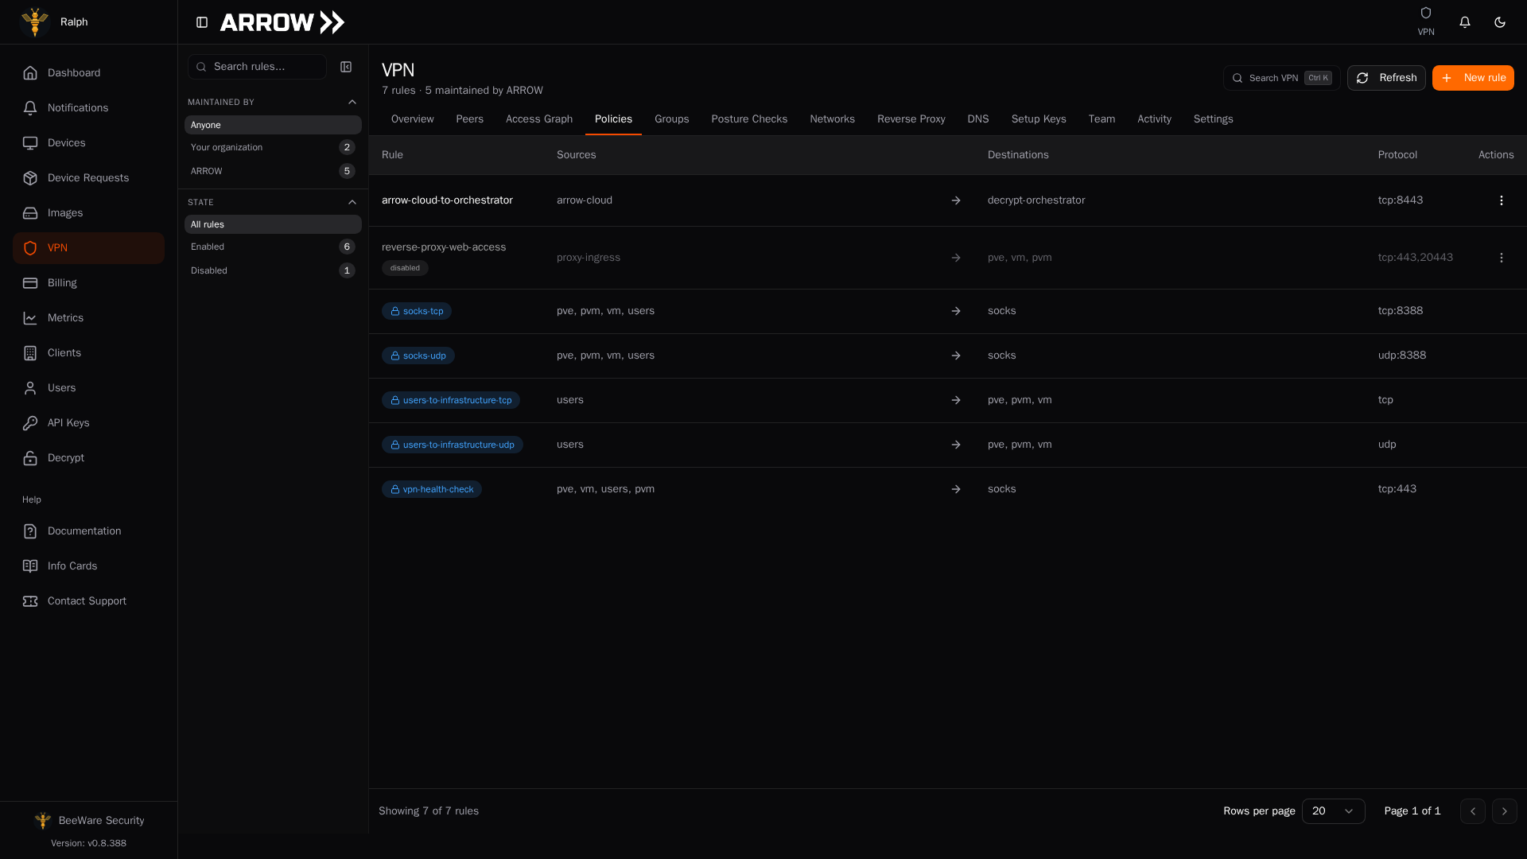Open the arrow-cloud-to-orchestrator rule
This screenshot has width=1527, height=859.
click(447, 200)
